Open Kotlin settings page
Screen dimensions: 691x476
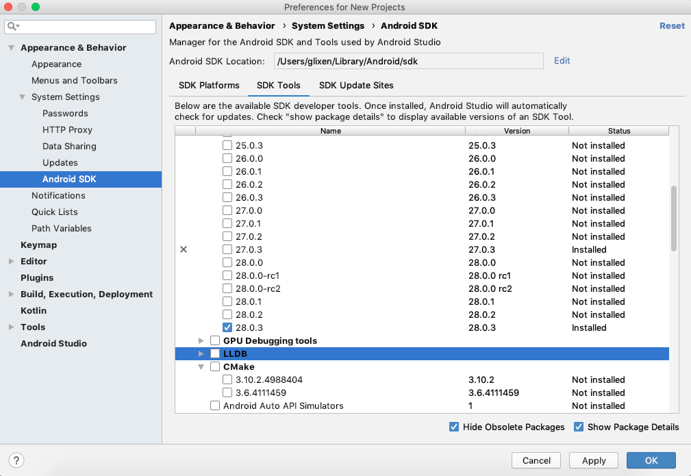click(34, 311)
